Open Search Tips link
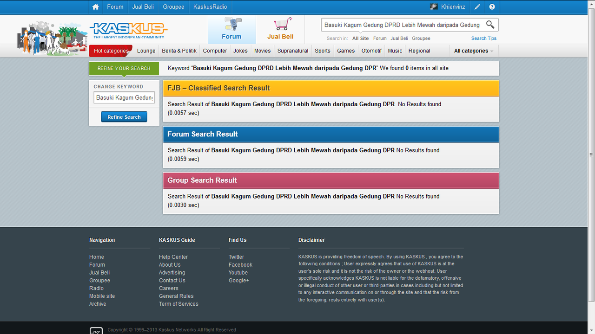This screenshot has height=334, width=595. (484, 39)
